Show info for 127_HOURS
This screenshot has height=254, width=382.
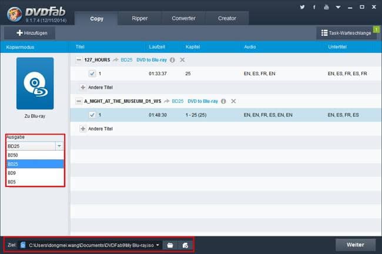coord(172,60)
